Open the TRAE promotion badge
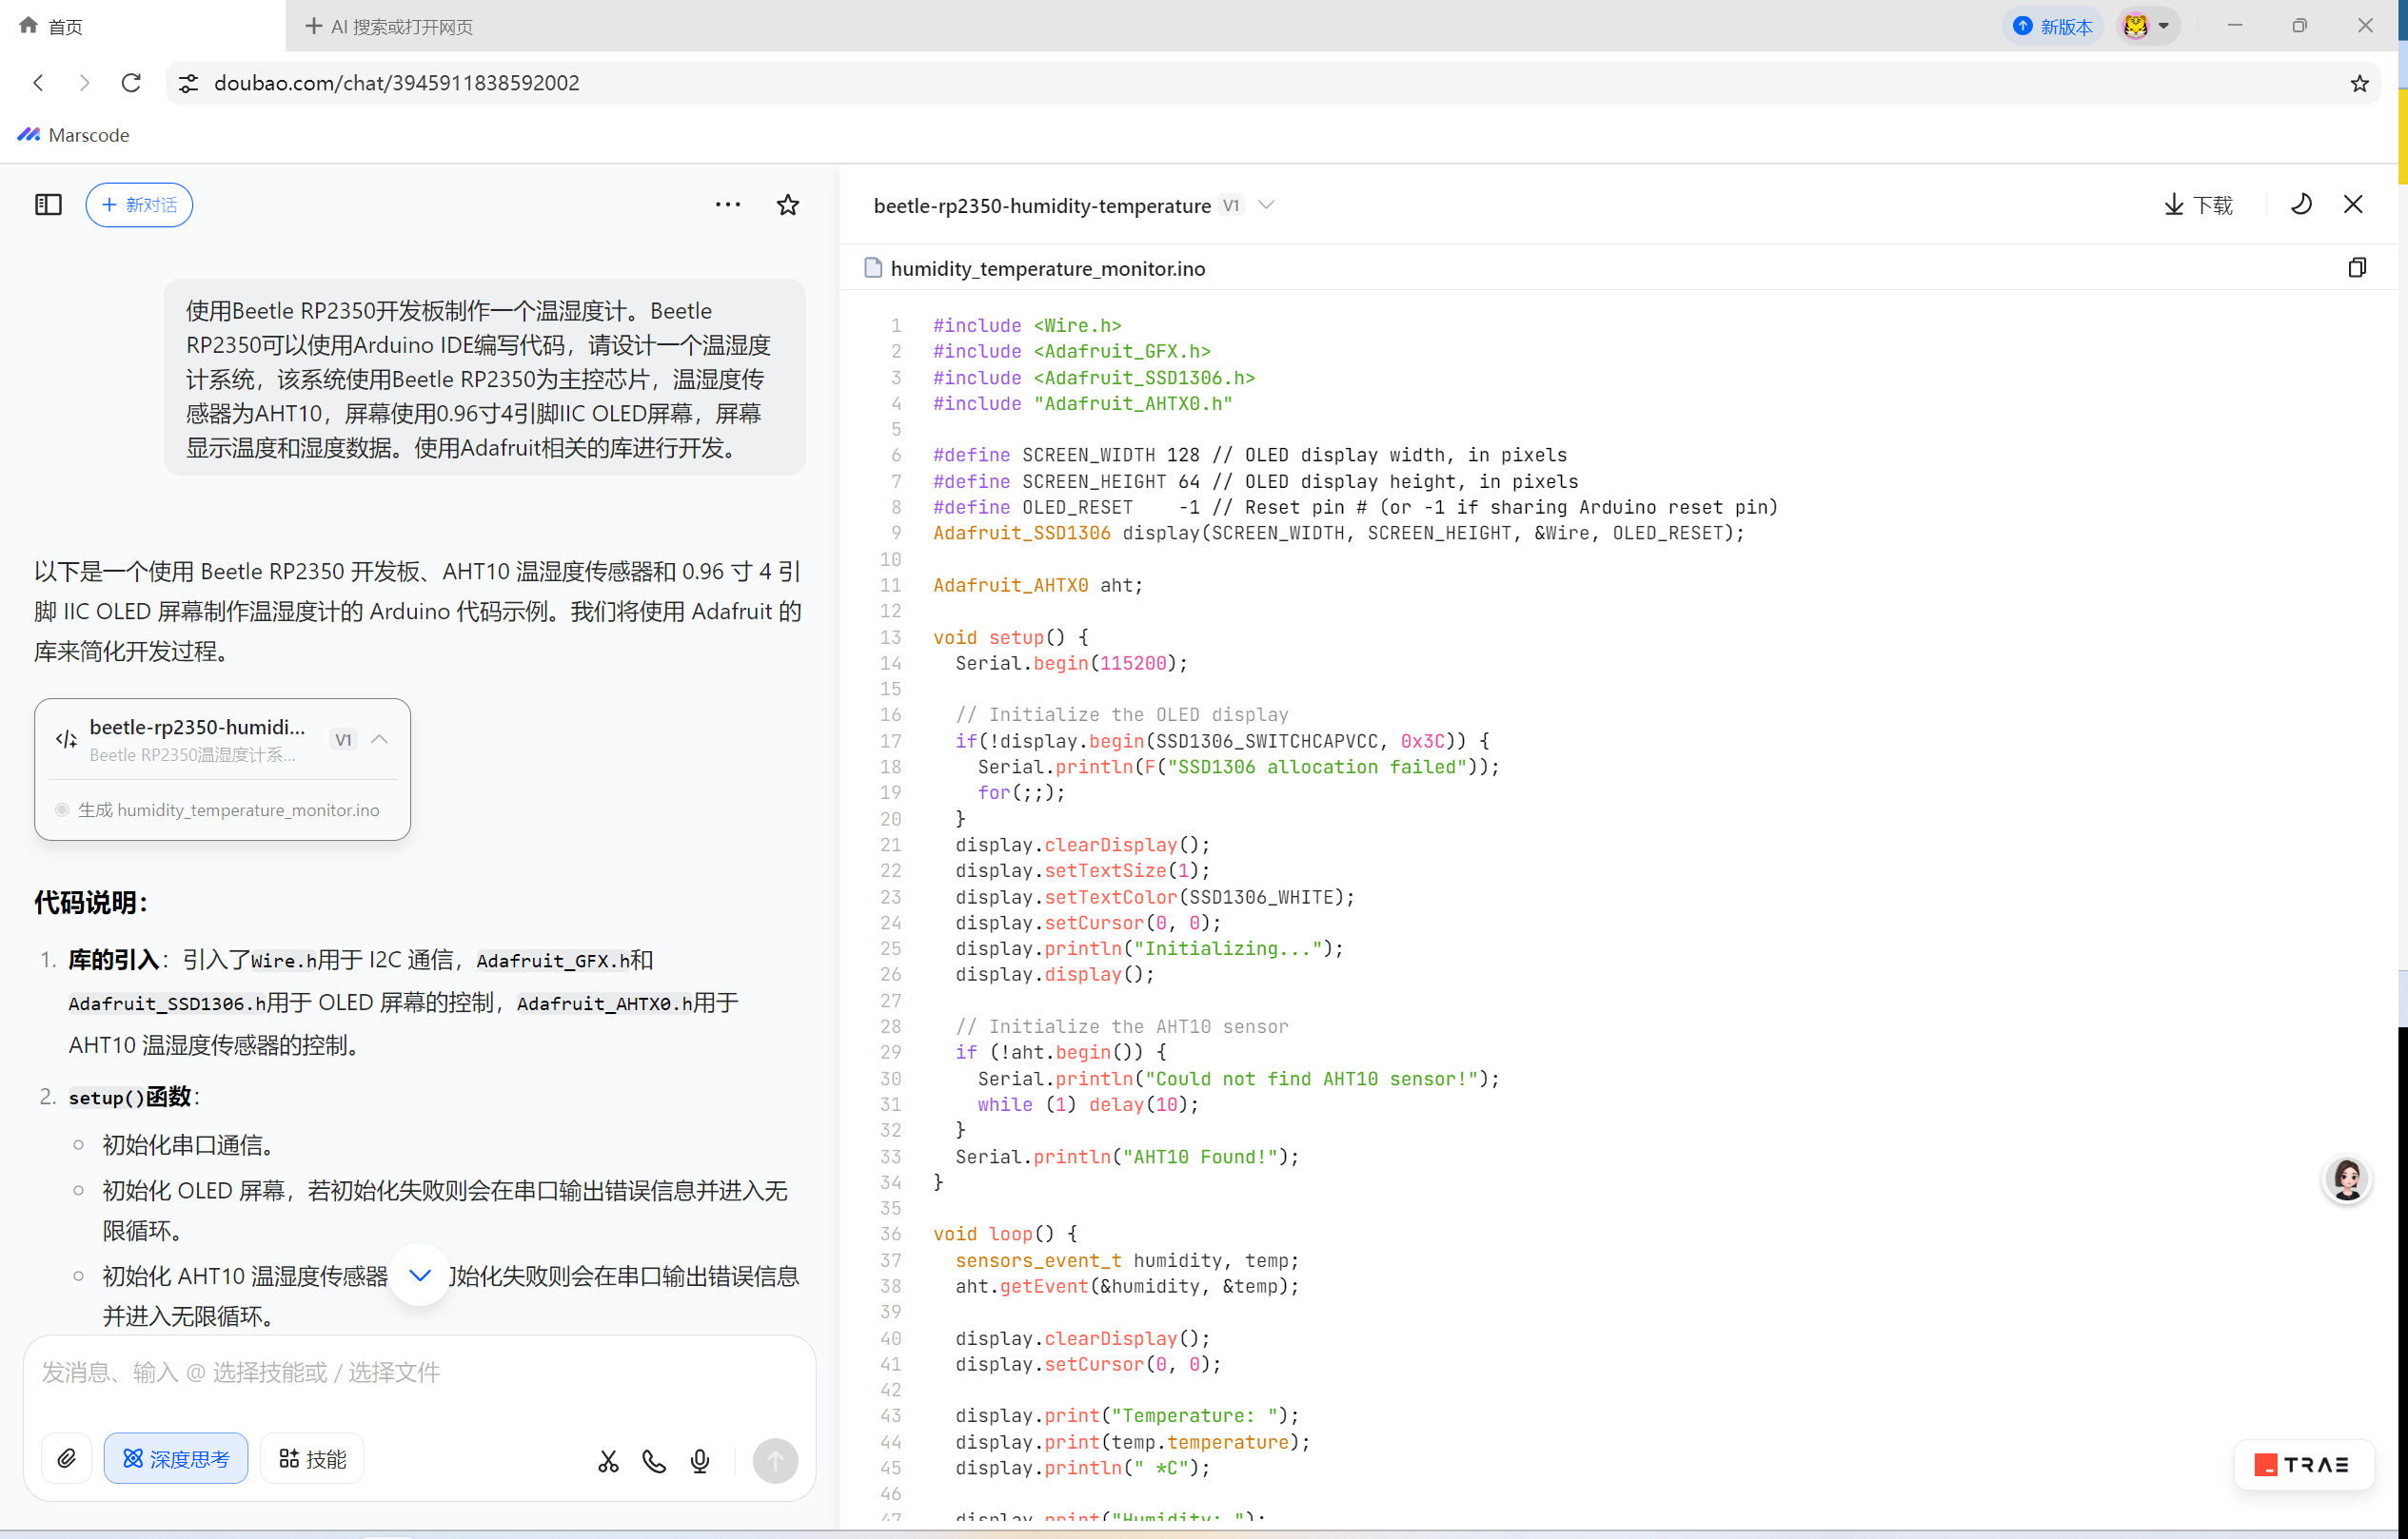This screenshot has height=1539, width=2408. pos(2303,1464)
